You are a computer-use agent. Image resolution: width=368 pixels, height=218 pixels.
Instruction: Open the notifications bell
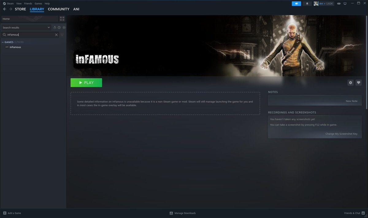(x=307, y=3)
